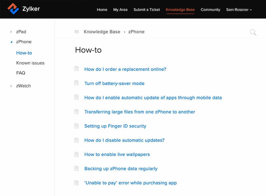Click the document icon beside 'Setting up Finger ID security'
266x196 pixels.
coord(77,126)
